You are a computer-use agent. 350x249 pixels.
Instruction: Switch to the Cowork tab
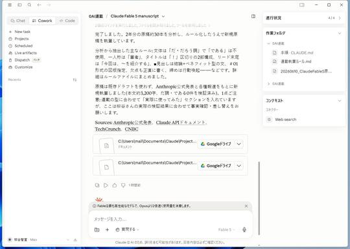pos(42,21)
